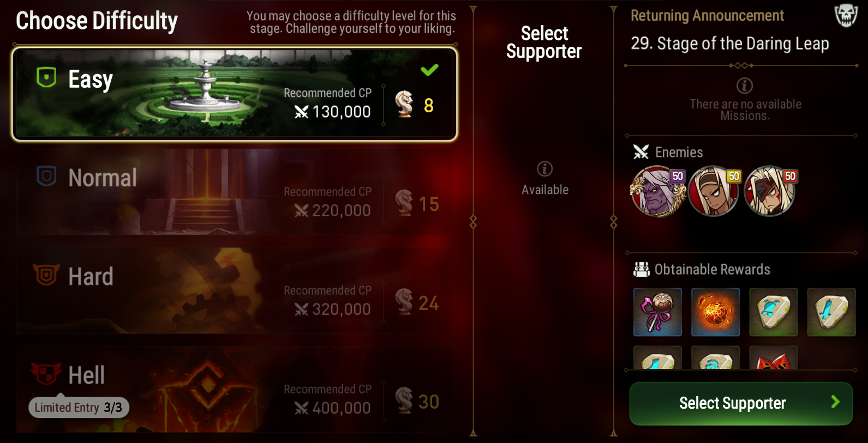
Task: Tap the info icon above missions message
Action: [745, 86]
